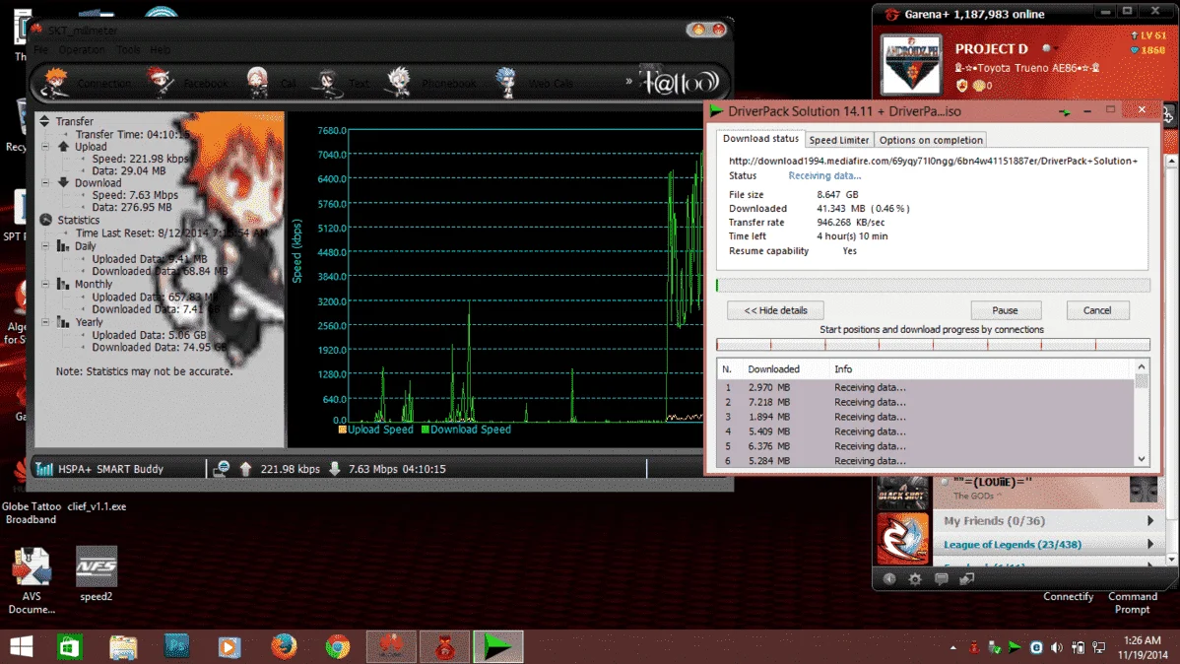This screenshot has height=664, width=1180.
Task: Select the Call character icon in SKT_milimeter
Action: [x=257, y=82]
